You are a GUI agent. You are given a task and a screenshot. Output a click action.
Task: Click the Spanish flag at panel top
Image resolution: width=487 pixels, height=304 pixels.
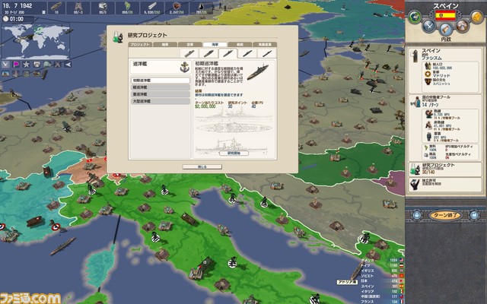pyautogui.click(x=445, y=15)
